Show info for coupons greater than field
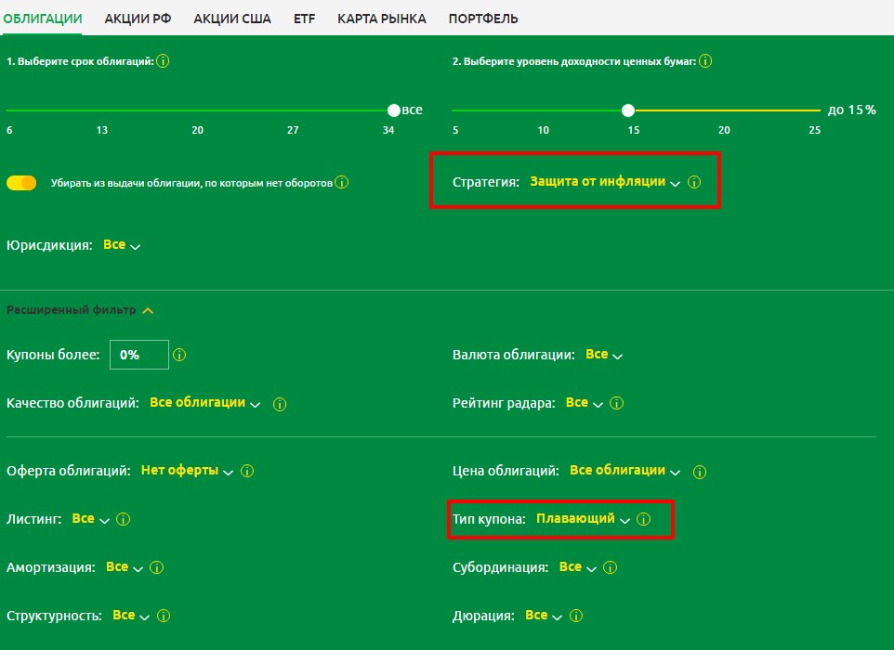 click(x=180, y=355)
